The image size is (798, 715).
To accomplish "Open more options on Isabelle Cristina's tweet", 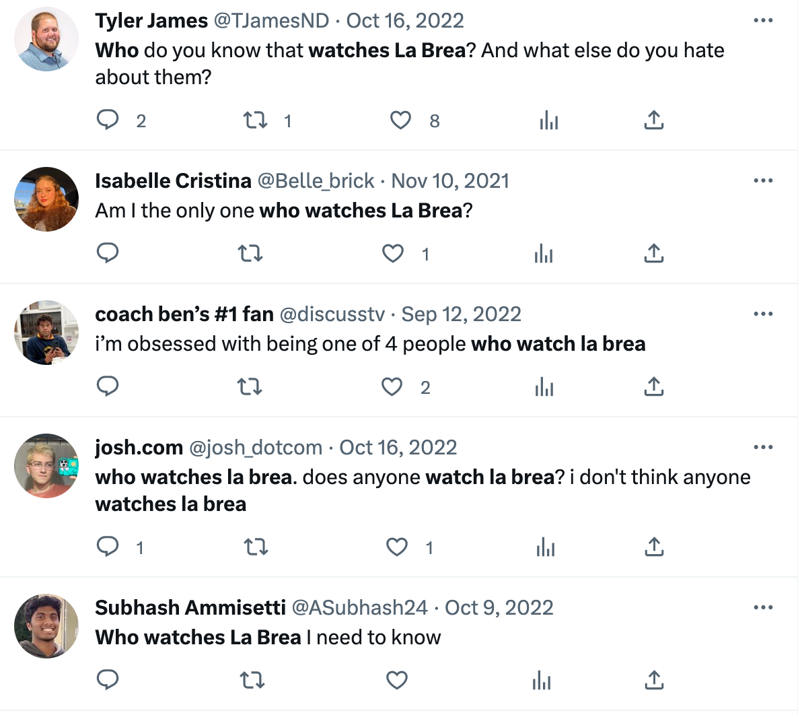I will point(764,180).
